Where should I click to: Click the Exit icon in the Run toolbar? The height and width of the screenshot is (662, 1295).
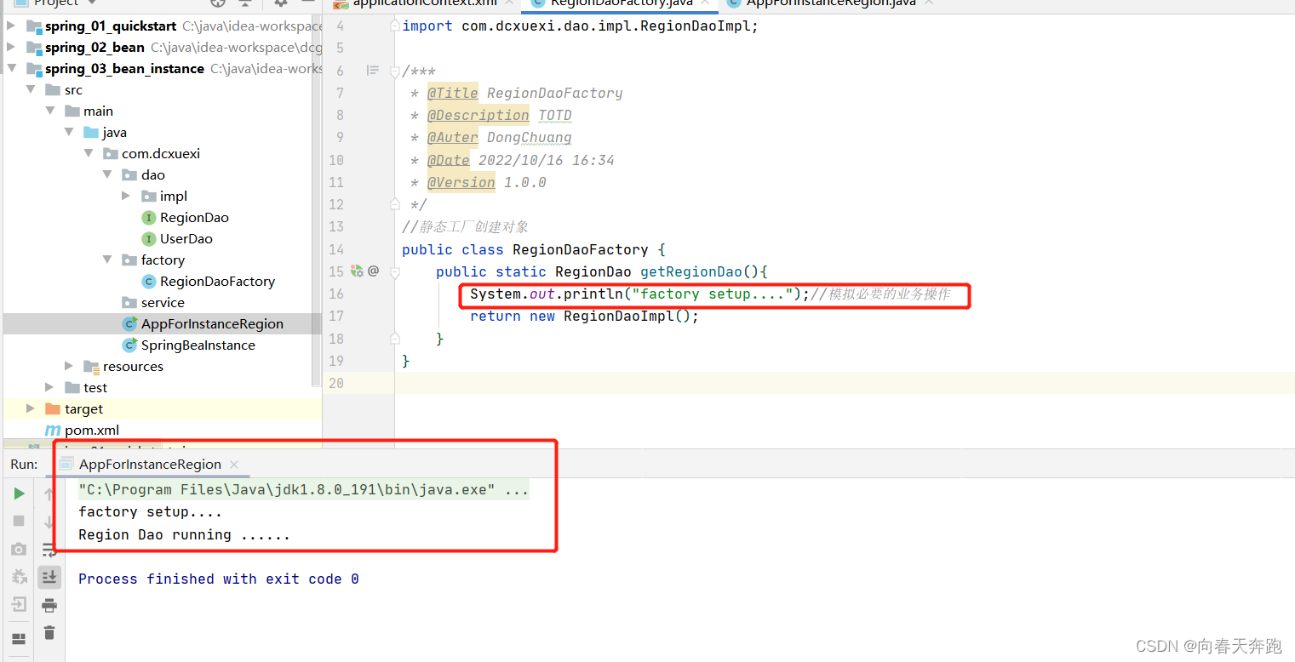click(x=19, y=605)
